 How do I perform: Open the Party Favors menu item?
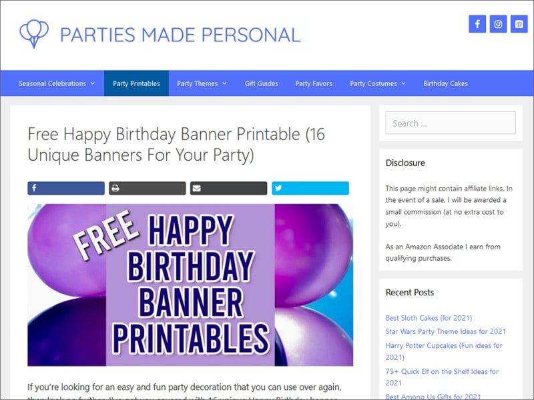click(314, 83)
